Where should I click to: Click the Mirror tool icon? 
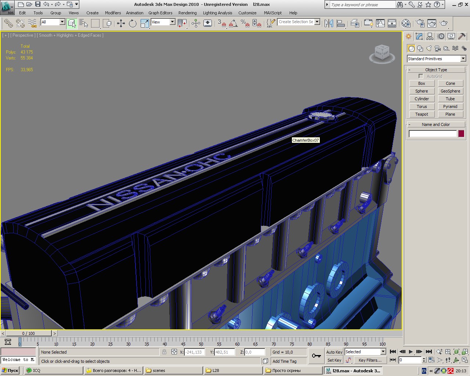click(329, 23)
